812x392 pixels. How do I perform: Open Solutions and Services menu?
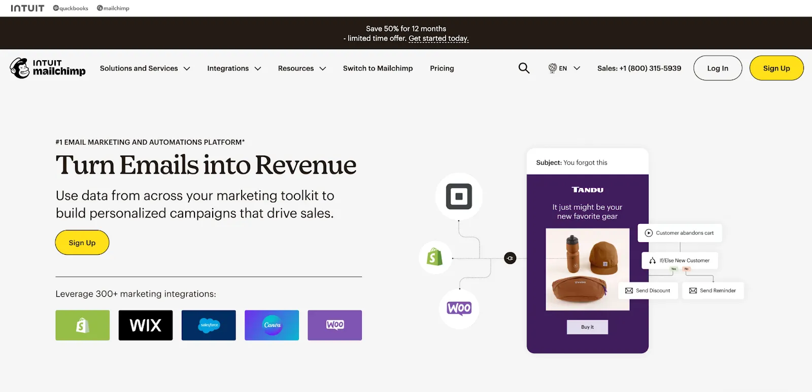coord(139,68)
